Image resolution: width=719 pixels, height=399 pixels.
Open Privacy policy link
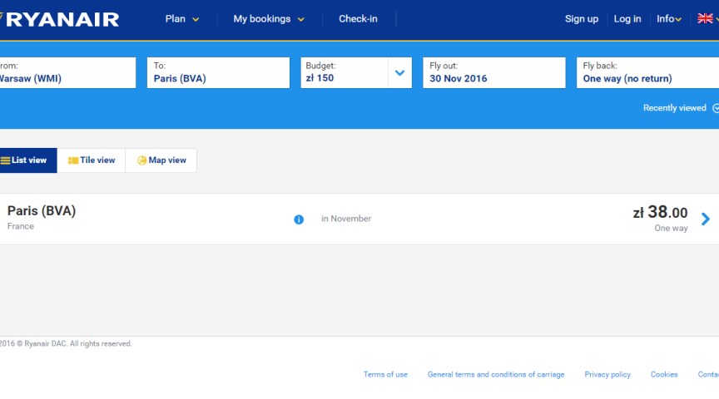(607, 374)
